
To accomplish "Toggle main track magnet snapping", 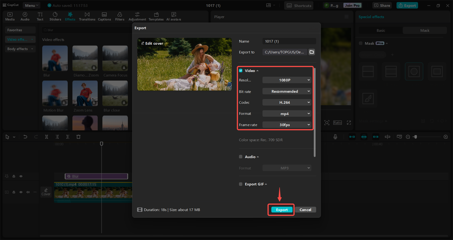I will tap(352, 137).
